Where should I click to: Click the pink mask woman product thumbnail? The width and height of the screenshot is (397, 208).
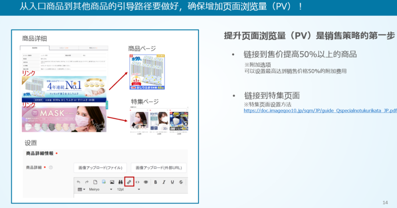click(x=139, y=121)
